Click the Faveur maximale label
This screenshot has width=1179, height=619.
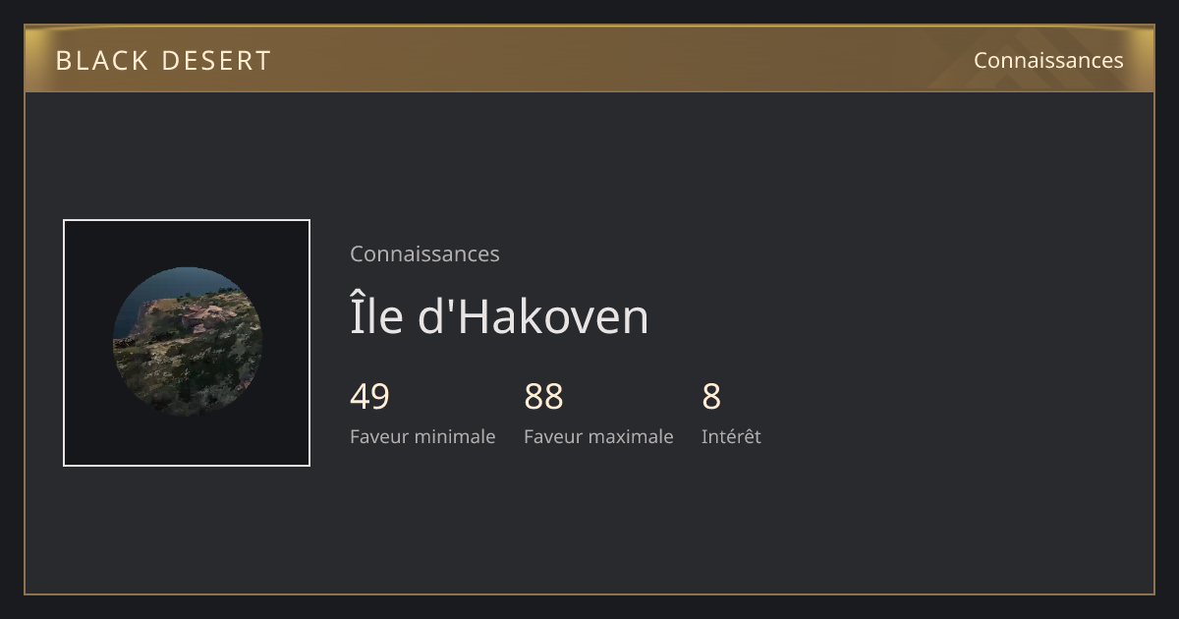point(598,436)
